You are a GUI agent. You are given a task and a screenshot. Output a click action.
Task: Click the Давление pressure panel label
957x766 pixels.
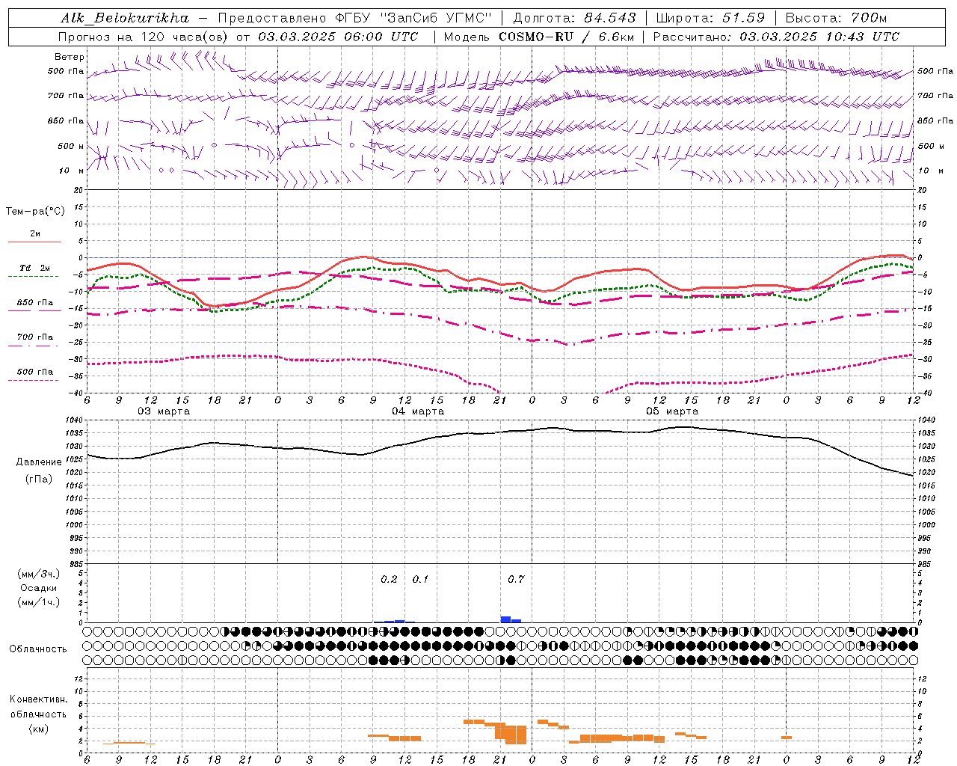[x=39, y=462]
